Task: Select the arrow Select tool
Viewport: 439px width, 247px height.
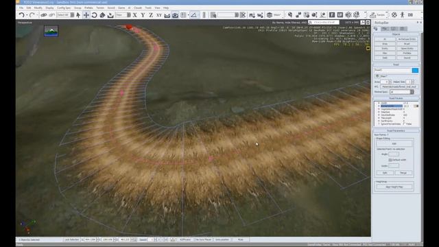Action: point(78,15)
